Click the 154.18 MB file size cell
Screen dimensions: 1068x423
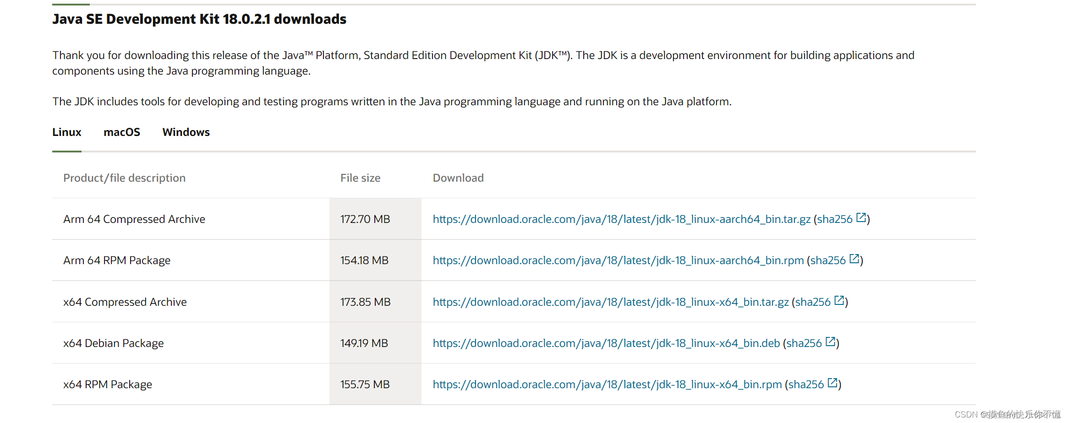click(x=375, y=260)
